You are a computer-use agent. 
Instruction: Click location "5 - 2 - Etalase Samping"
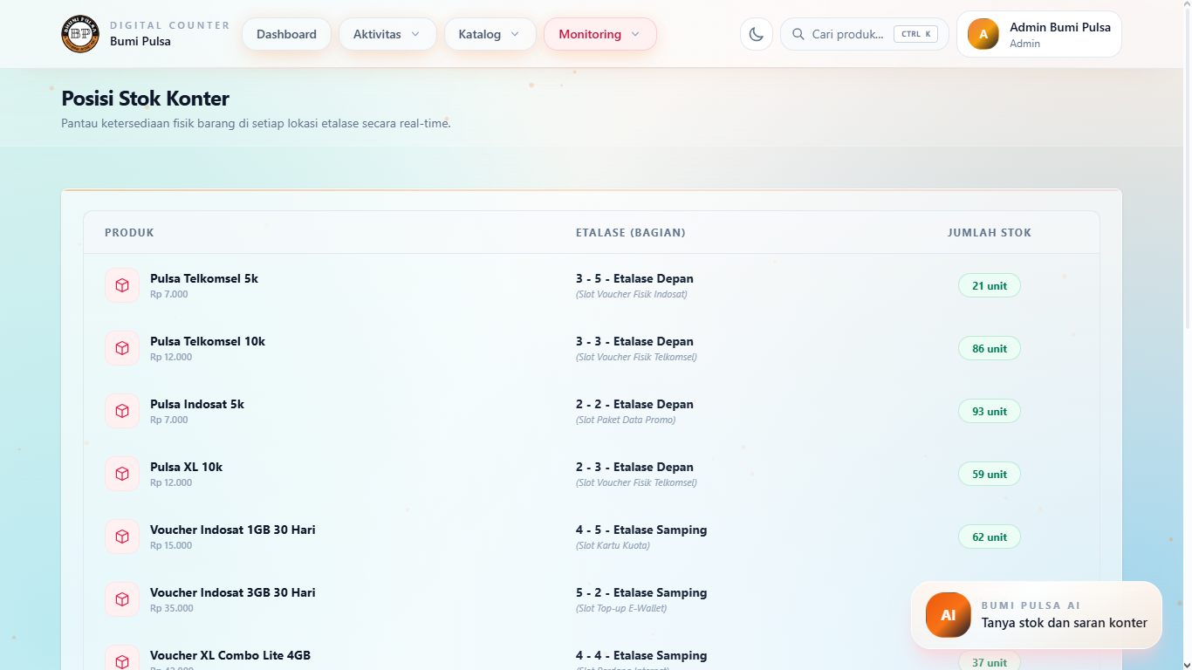pyautogui.click(x=641, y=592)
